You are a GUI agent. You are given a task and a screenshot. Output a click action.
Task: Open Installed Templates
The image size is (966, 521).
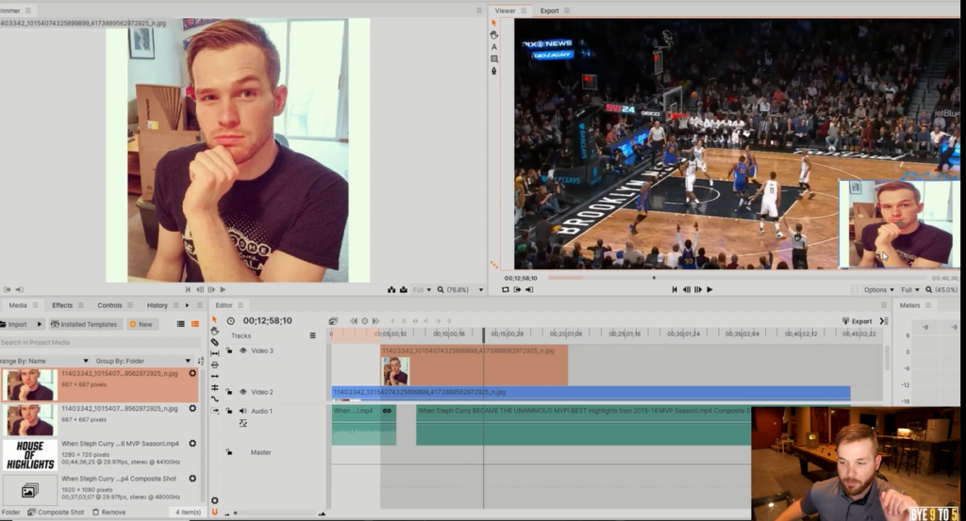click(84, 324)
